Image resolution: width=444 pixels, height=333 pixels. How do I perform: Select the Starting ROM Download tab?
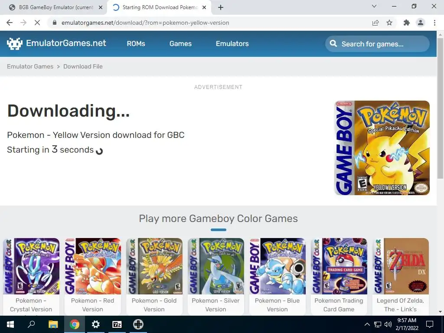160,7
